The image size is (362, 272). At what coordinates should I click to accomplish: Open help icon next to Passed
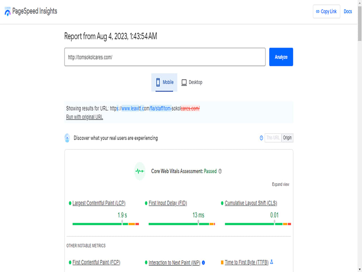pos(220,172)
